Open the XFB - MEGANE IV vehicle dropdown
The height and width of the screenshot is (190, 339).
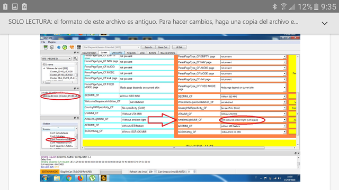(56, 59)
